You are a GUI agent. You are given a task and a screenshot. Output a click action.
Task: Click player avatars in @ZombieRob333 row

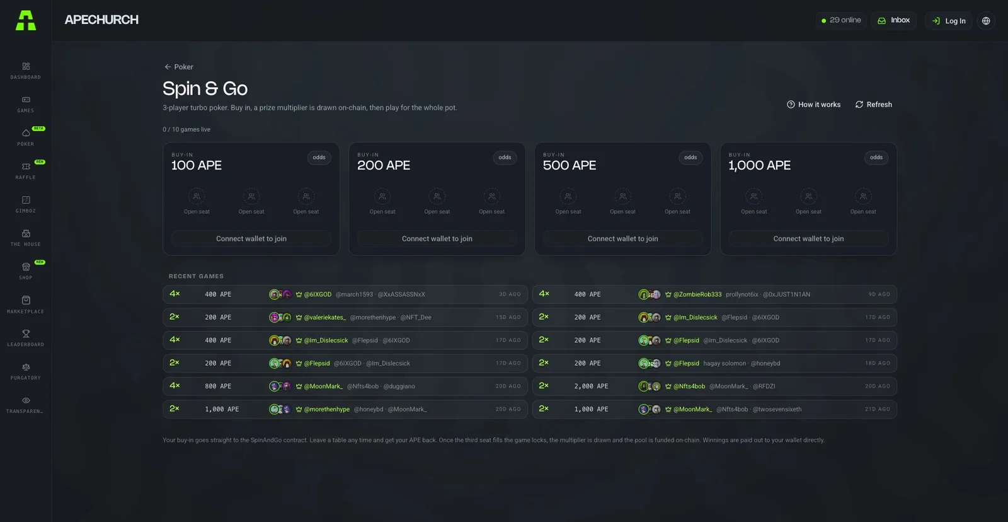click(650, 294)
